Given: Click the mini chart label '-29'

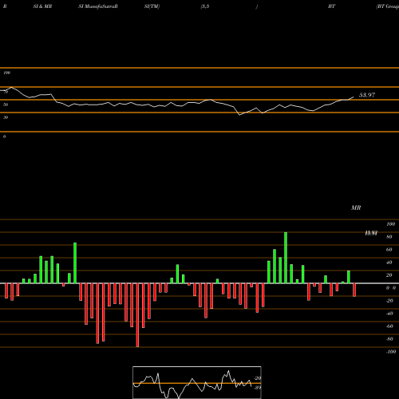Looking at the screenshot, I should click(257, 378).
